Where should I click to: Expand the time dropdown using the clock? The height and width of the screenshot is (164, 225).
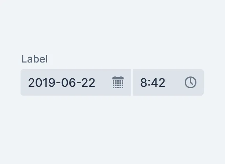pos(190,82)
